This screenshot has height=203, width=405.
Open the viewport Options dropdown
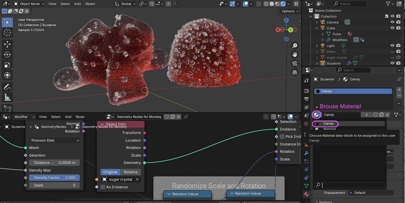[x=290, y=11]
